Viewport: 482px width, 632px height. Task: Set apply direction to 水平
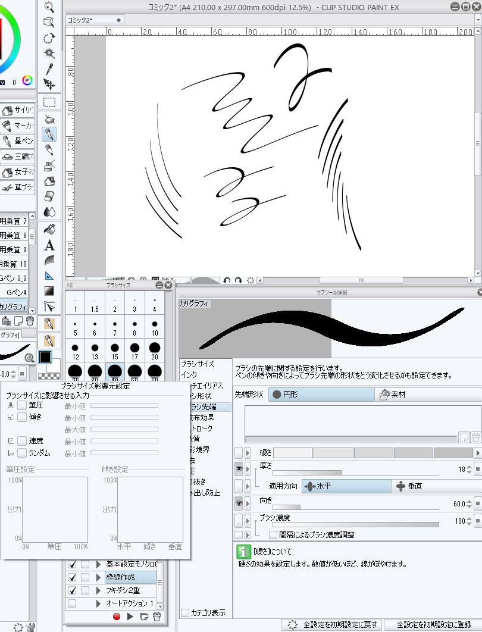(346, 486)
